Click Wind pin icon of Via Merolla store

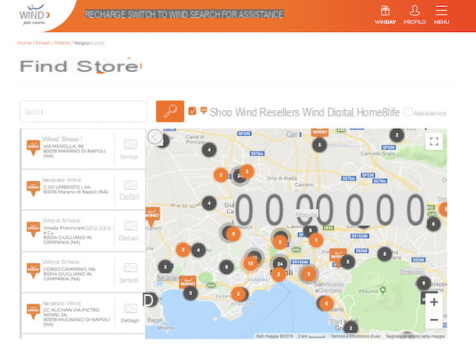click(34, 148)
